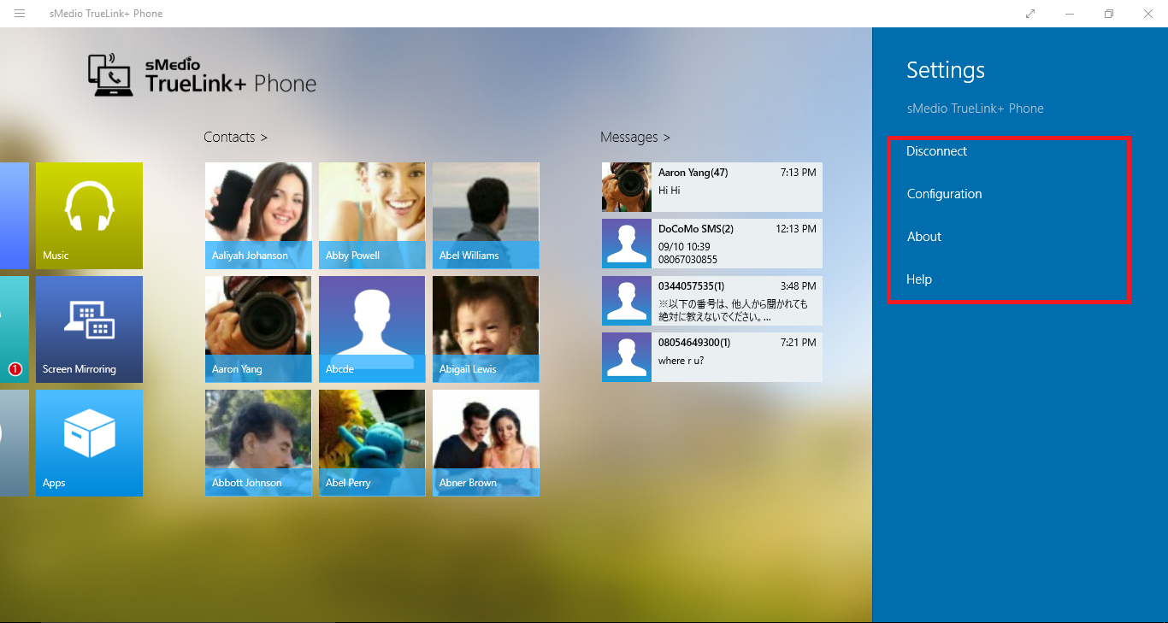
Task: Expand the Messages section
Action: click(x=634, y=137)
